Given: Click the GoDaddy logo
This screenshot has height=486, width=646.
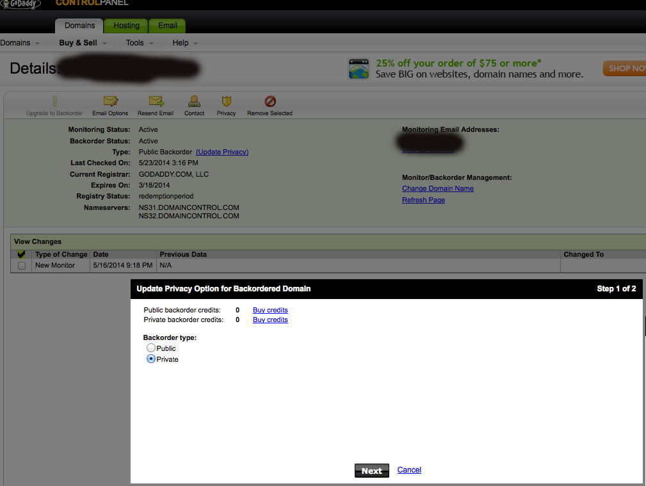Looking at the screenshot, I should [21, 4].
